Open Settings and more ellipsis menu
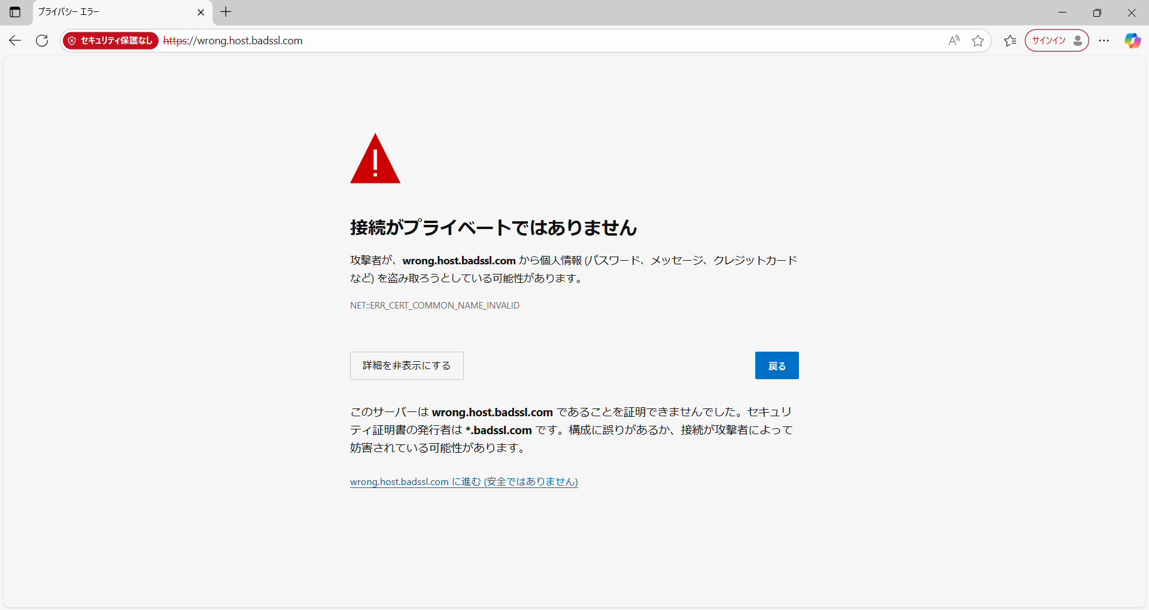Screen dimensions: 1149x610 point(1104,41)
